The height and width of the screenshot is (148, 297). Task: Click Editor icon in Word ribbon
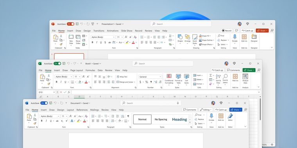click(x=230, y=116)
